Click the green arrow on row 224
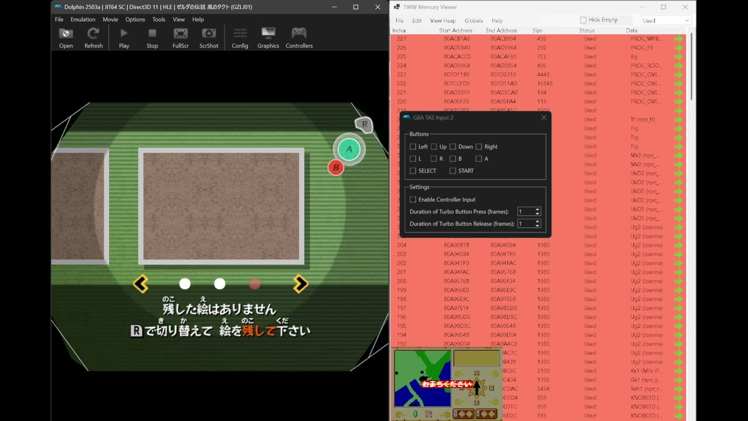748x421 pixels. tap(678, 65)
